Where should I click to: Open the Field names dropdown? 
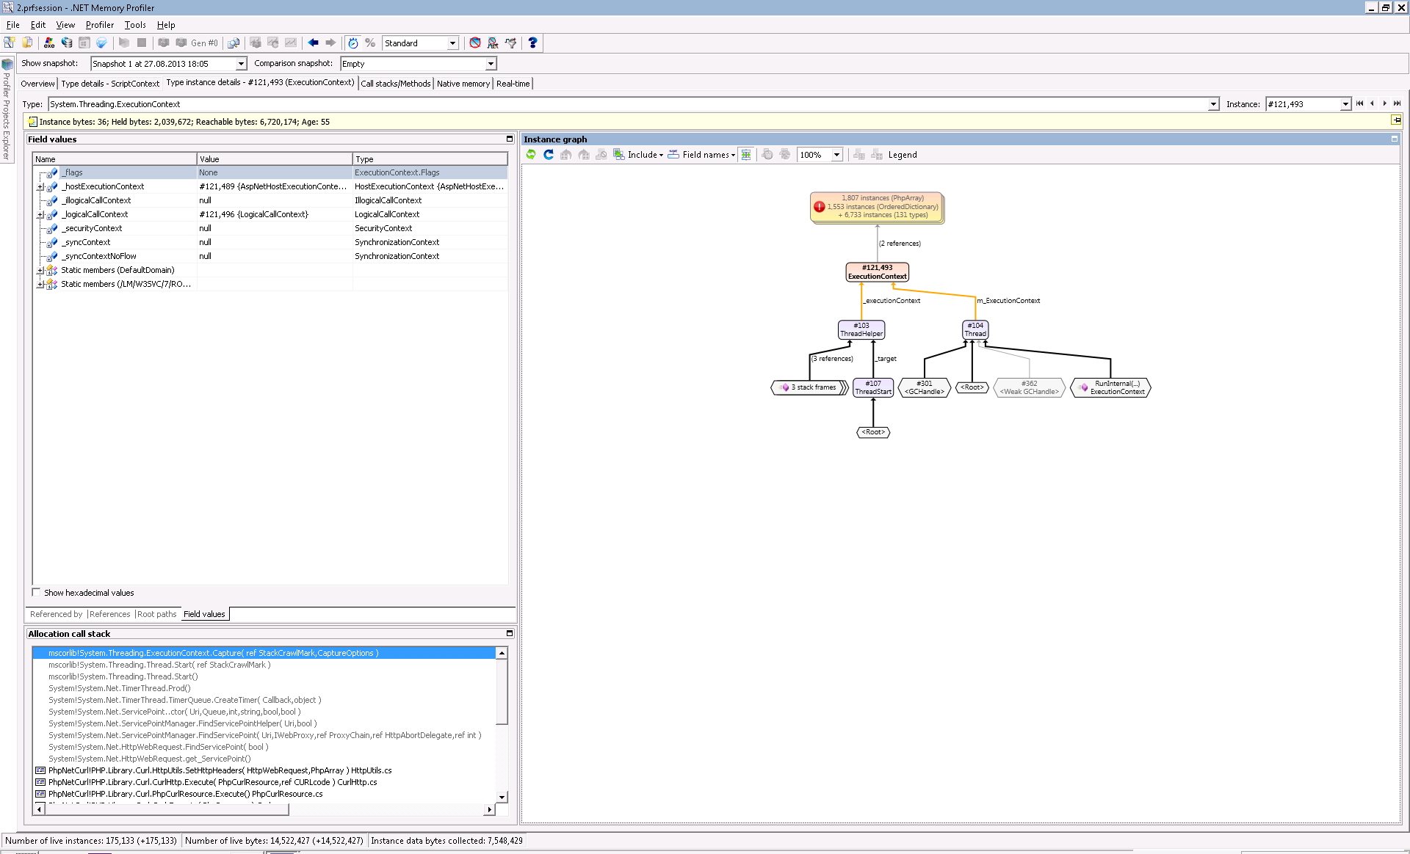(x=701, y=155)
